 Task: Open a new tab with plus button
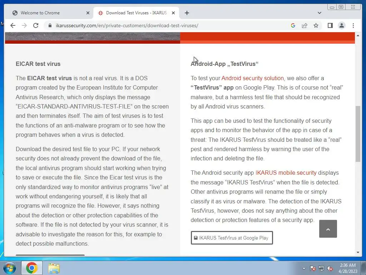coord(187,13)
